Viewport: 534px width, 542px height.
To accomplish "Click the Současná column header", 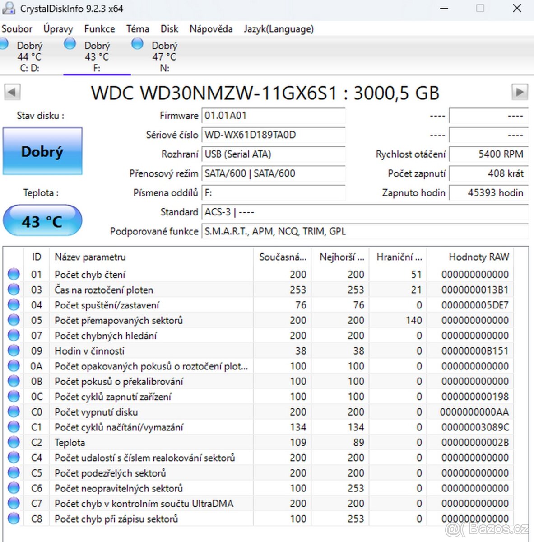I will coord(282,257).
